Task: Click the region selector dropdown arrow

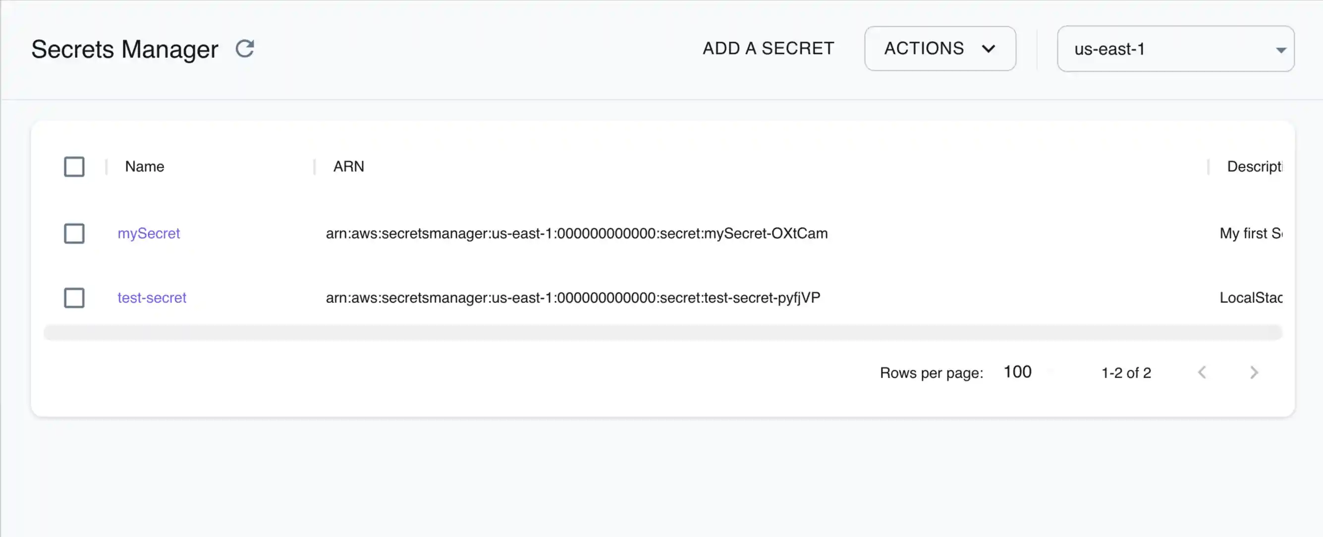Action: click(x=1281, y=49)
